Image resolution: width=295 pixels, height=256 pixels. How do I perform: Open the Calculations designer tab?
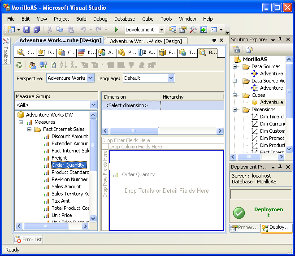[66, 52]
